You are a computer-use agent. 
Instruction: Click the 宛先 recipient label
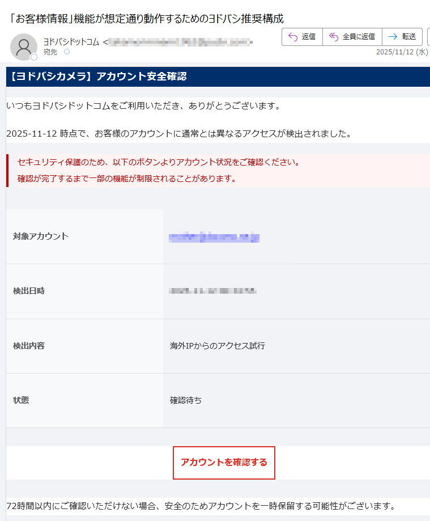click(x=50, y=52)
